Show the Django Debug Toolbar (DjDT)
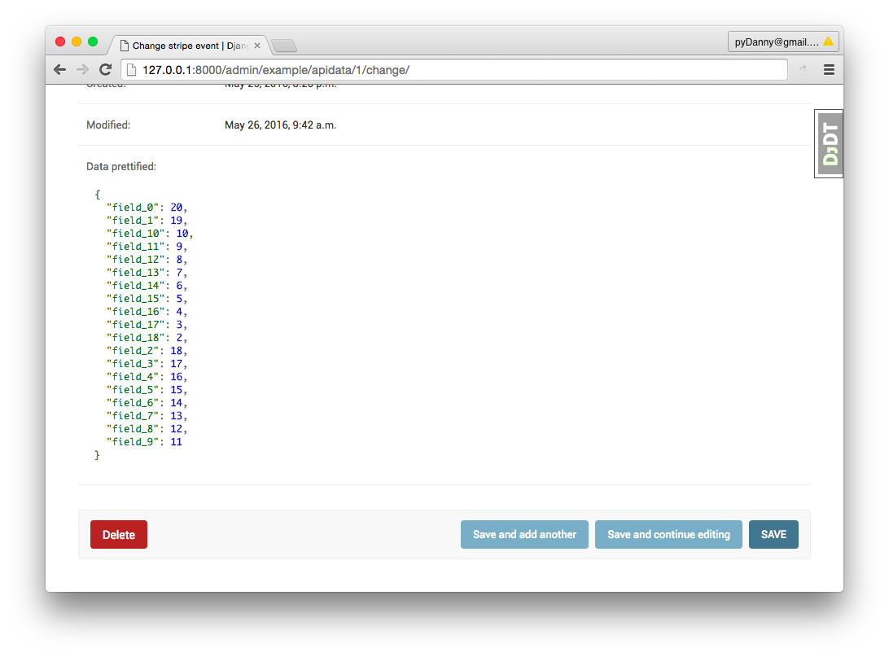The image size is (889, 657). click(830, 144)
